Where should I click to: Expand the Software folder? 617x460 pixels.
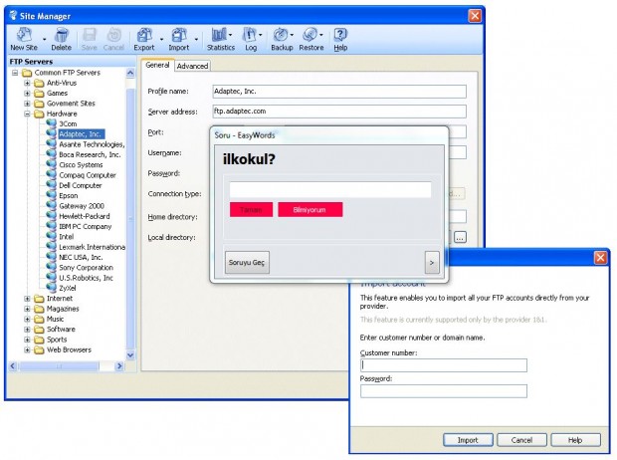27,329
